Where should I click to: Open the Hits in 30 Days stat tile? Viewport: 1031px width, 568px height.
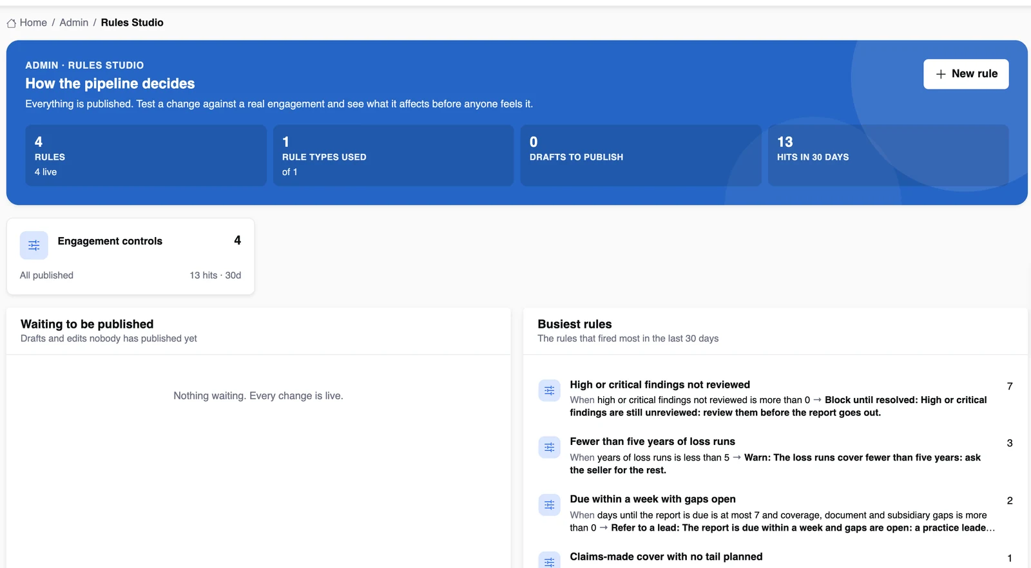(x=889, y=155)
